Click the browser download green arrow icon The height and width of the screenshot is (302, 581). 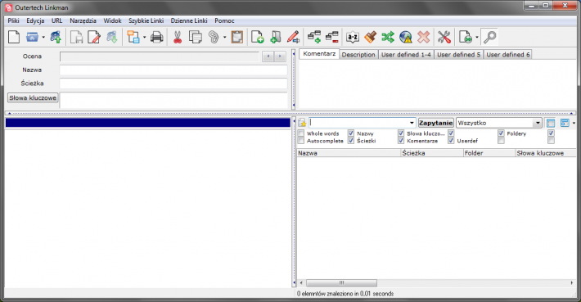pos(112,37)
